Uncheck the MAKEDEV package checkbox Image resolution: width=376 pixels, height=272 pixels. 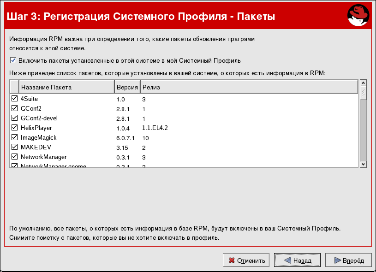[x=14, y=147]
